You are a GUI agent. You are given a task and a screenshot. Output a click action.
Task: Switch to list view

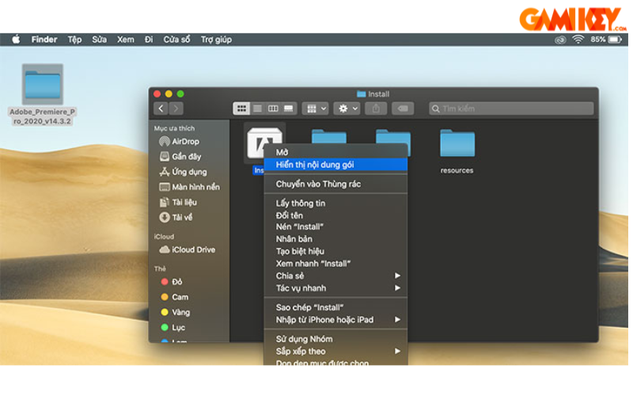(258, 109)
